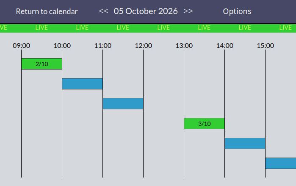The width and height of the screenshot is (296, 186).
Task: Go to next day with >> arrows
Action: pos(188,11)
